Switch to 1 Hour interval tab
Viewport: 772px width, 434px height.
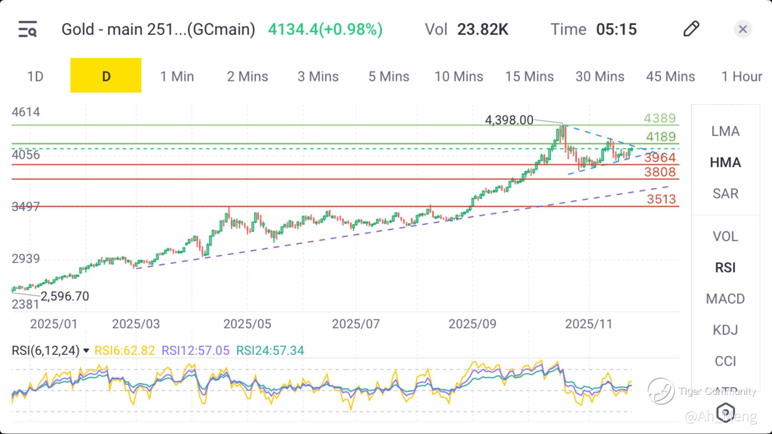[741, 76]
